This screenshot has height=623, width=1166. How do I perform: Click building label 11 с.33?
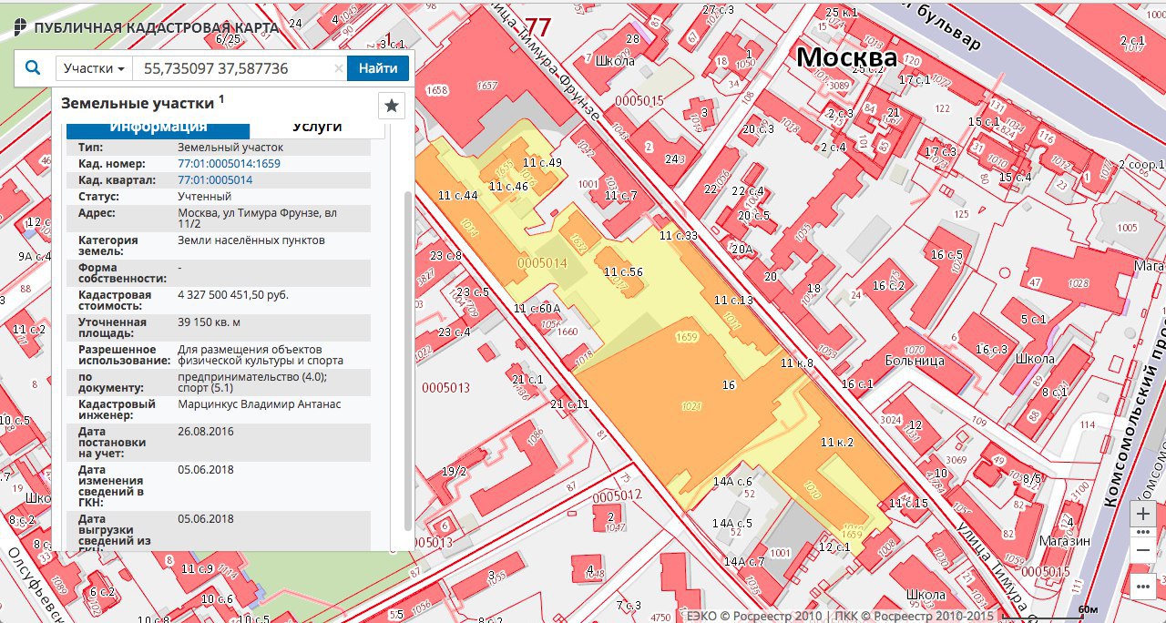click(679, 236)
